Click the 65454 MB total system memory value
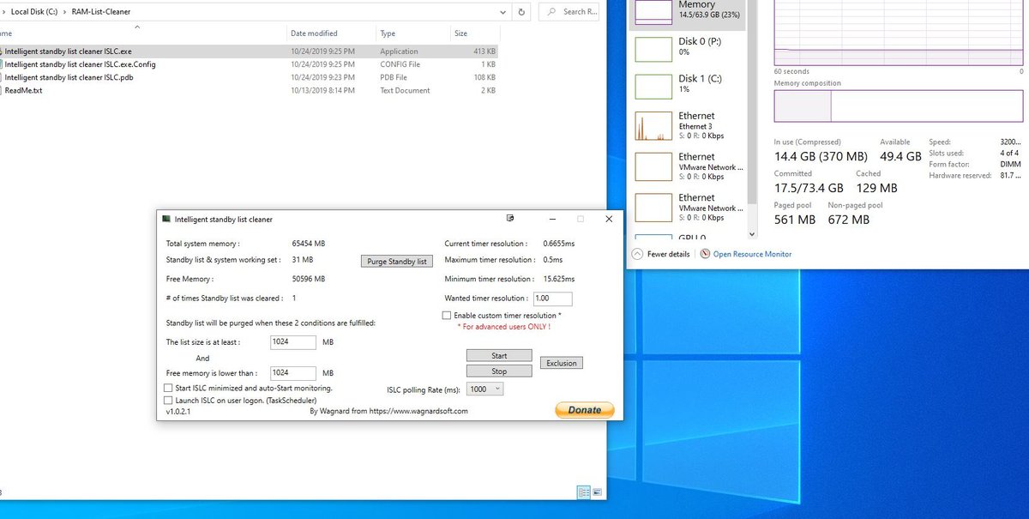 pyautogui.click(x=309, y=244)
